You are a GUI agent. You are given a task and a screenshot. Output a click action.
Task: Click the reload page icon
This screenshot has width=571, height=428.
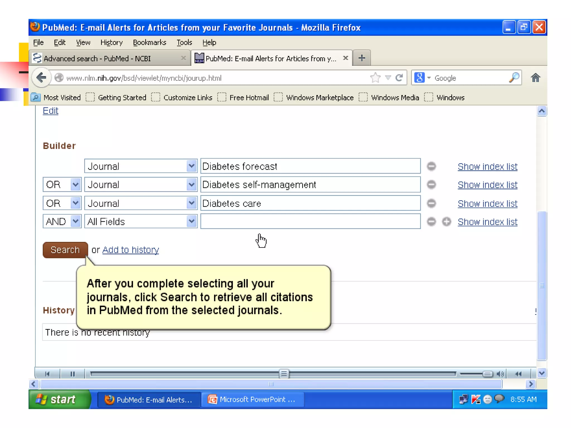tap(399, 78)
